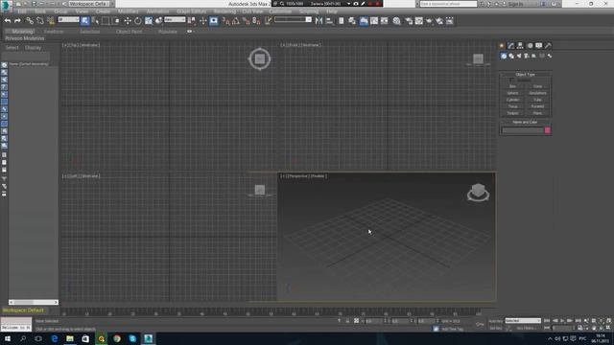Switch to the Display panel tab
614x345 pixels.
539,46
